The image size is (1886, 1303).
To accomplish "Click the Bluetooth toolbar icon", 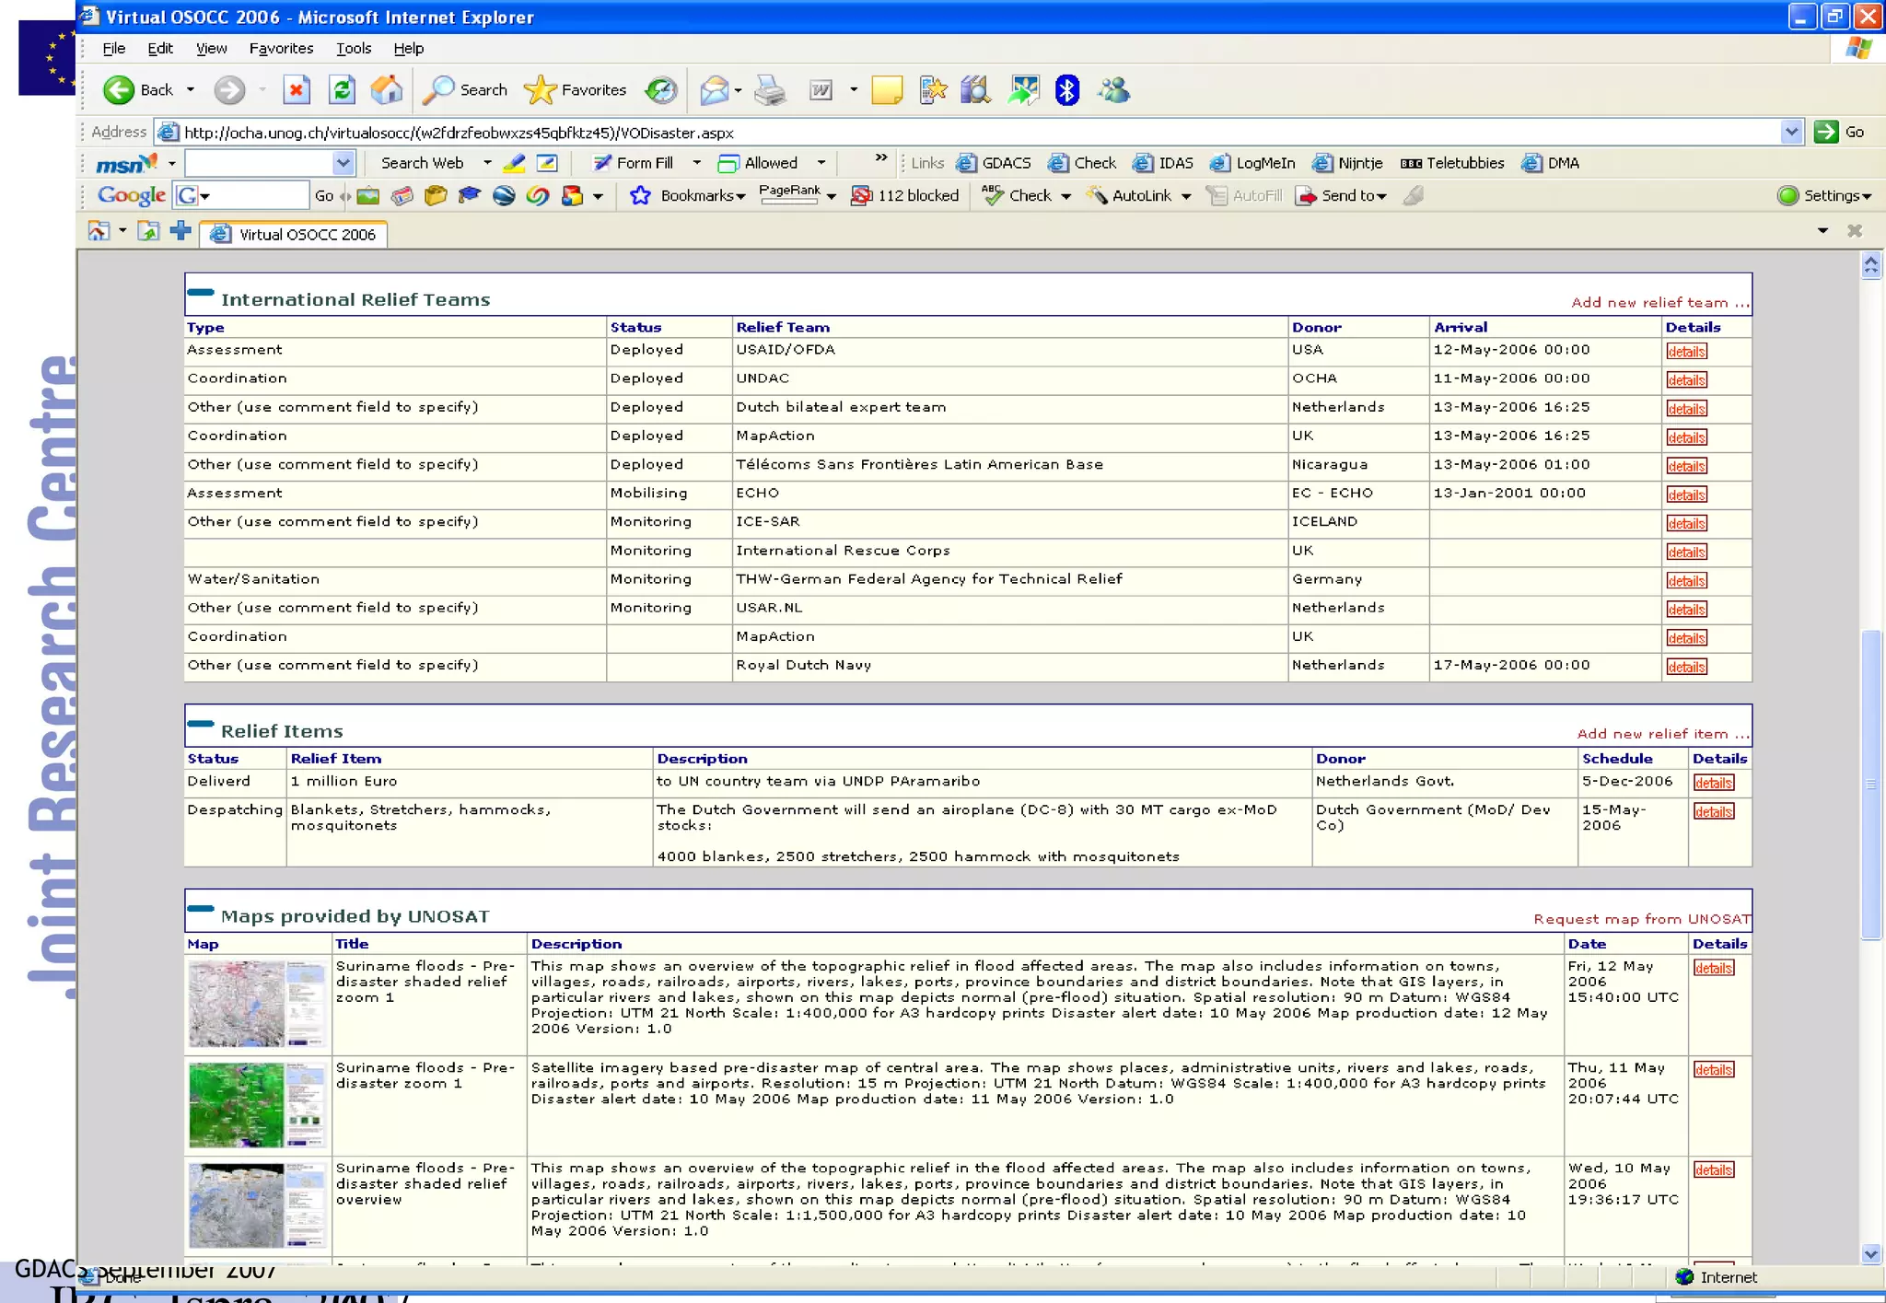I will (1066, 89).
